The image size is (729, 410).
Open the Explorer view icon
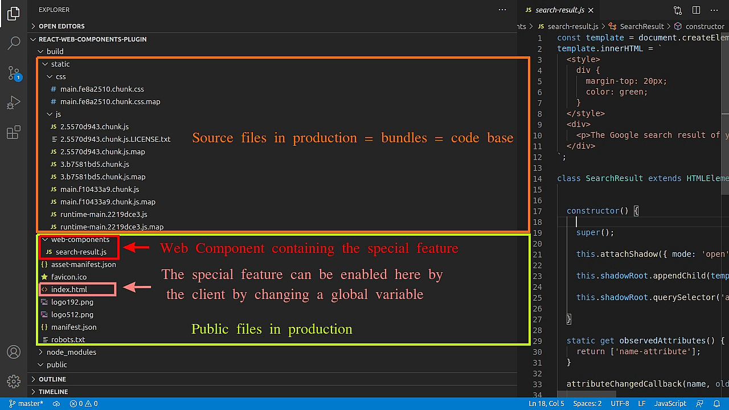(x=14, y=14)
